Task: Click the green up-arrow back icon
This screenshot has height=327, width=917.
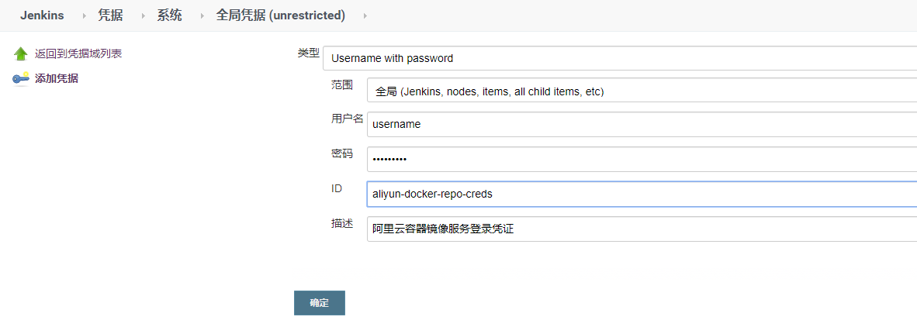Action: click(x=21, y=53)
